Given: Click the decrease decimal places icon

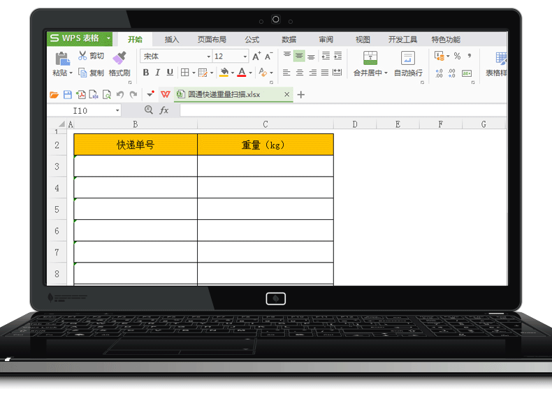Looking at the screenshot, I should coord(452,73).
